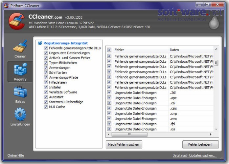The height and width of the screenshot is (164, 229).
Task: Click the vertical scrollbar thumb
Action: [216, 63]
